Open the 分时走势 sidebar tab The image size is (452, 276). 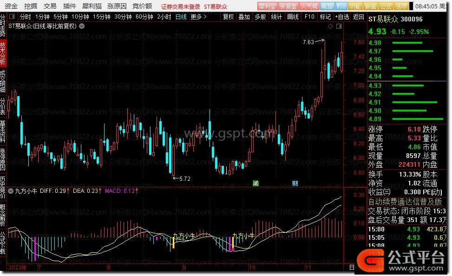[x=3, y=26]
